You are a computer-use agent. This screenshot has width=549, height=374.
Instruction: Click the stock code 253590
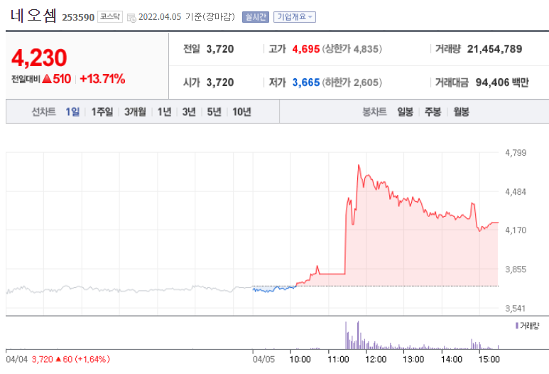pyautogui.click(x=78, y=18)
